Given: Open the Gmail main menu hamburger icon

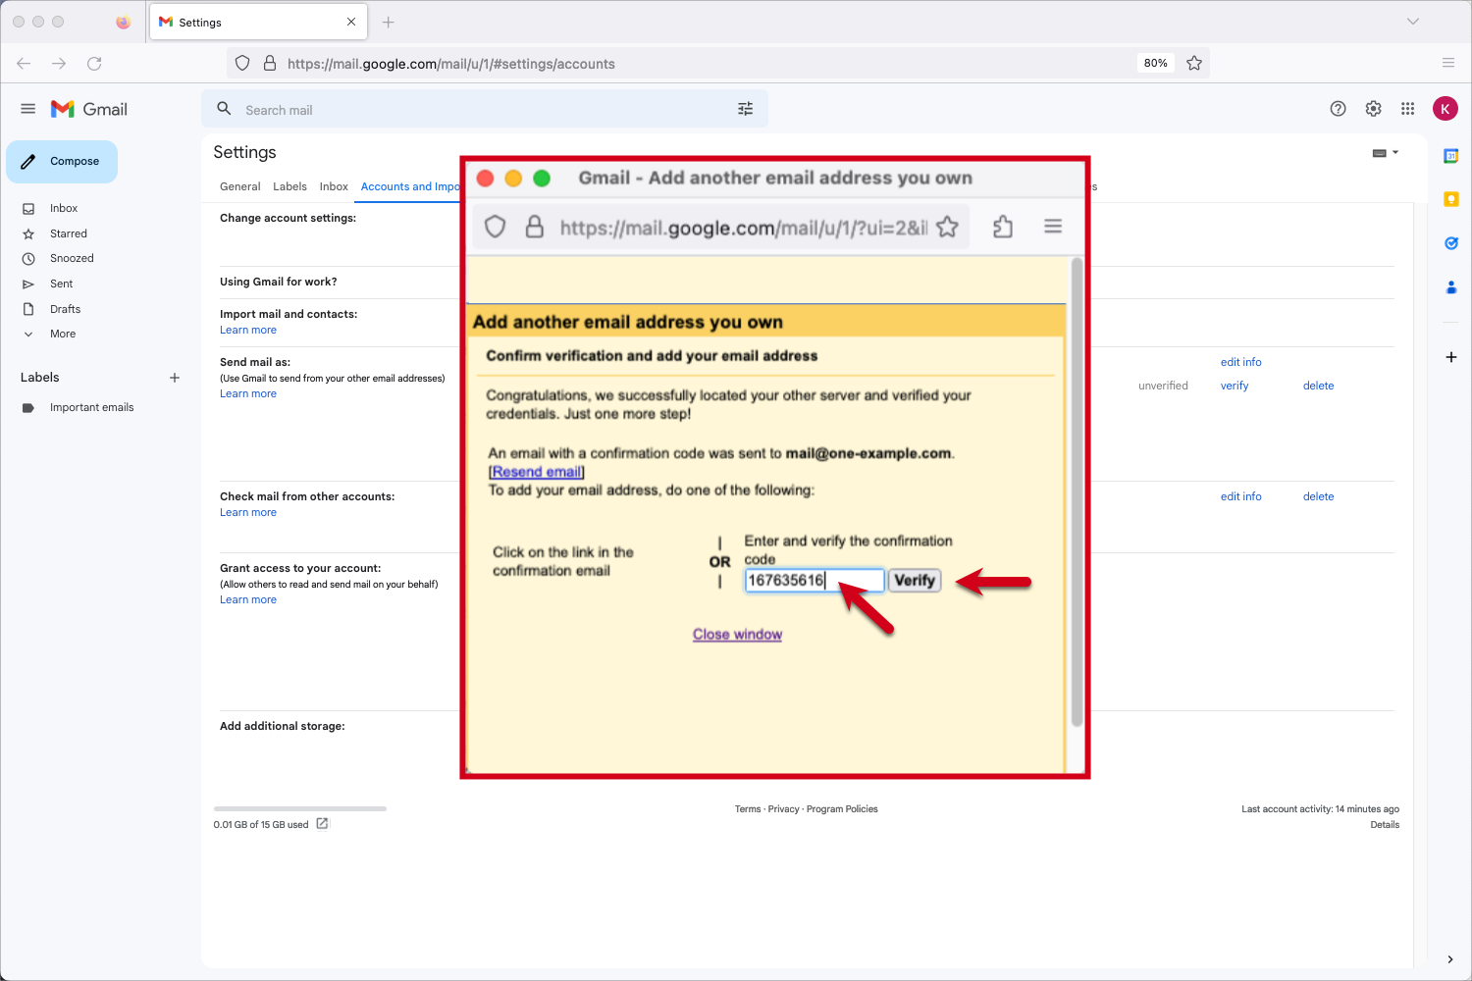Looking at the screenshot, I should coord(27,109).
